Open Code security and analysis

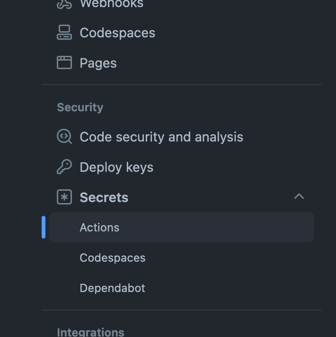(x=161, y=137)
